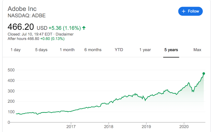This screenshot has height=132, width=211.
Task: Click the 200 y-axis label
Action: [x=11, y=101]
